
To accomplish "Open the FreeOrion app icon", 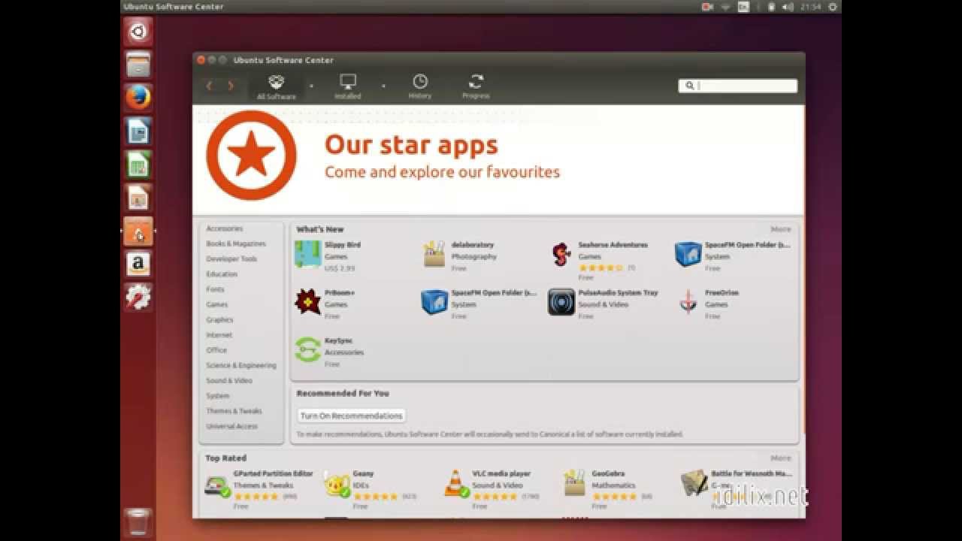I will pos(688,302).
